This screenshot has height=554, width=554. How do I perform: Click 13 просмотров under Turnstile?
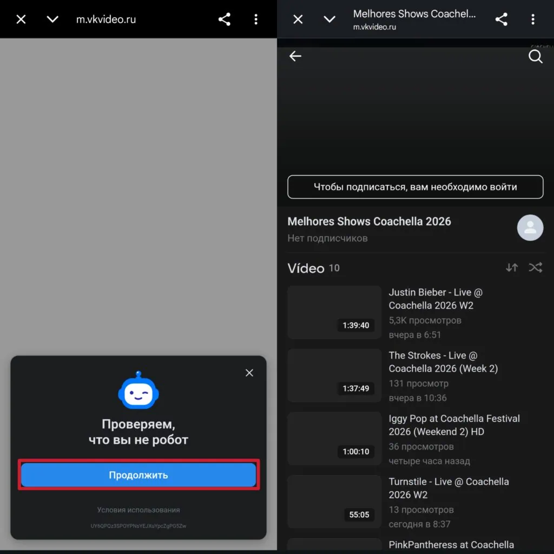point(421,510)
